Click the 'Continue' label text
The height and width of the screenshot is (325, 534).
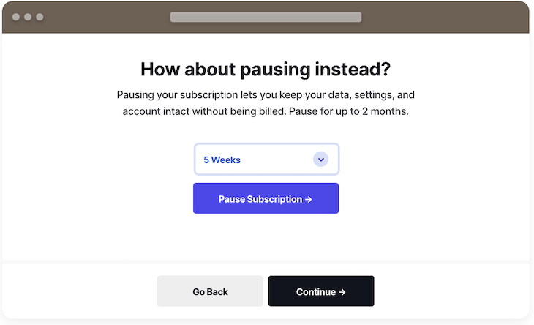[x=316, y=292]
